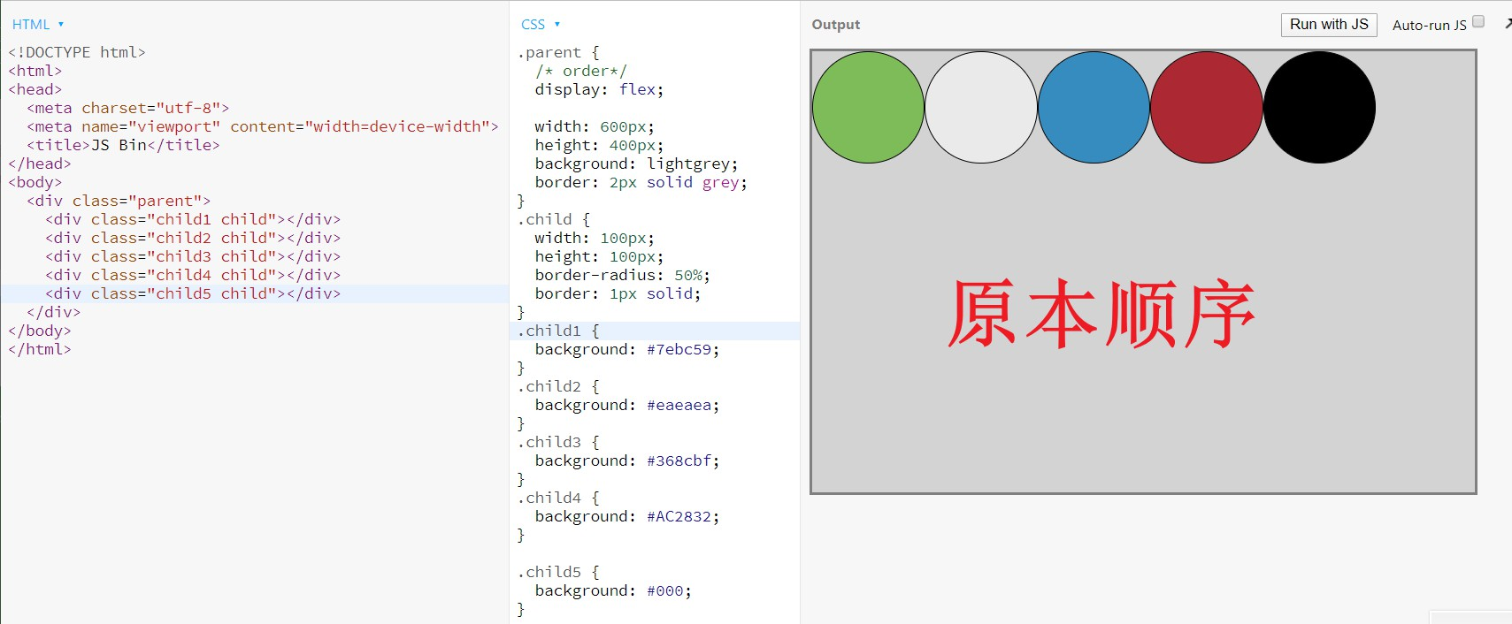Viewport: 1512px width, 624px height.
Task: Click the <head> opening tag line
Action: pyautogui.click(x=35, y=89)
